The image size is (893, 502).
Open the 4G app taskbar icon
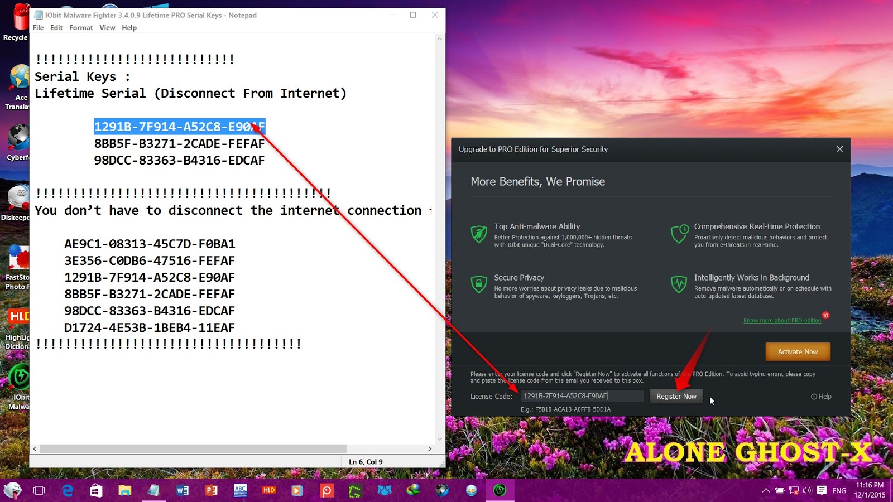pos(472,490)
